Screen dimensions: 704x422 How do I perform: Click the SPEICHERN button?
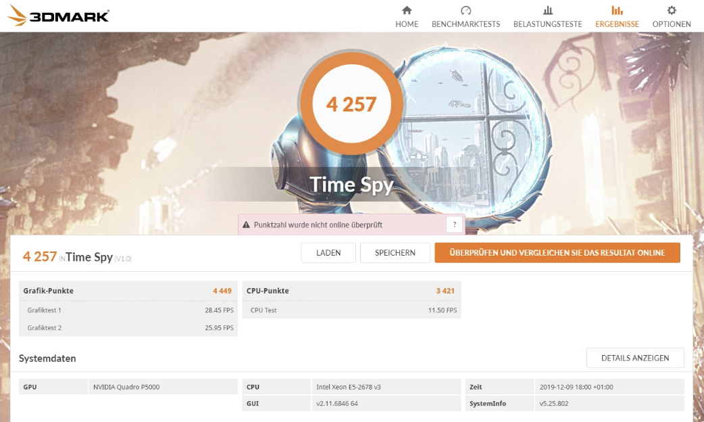[x=395, y=253]
